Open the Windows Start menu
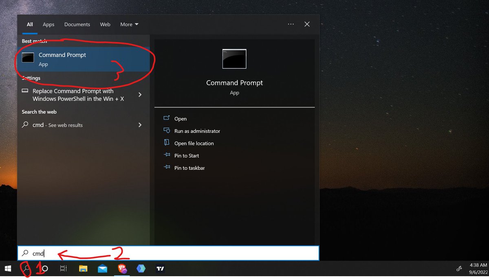489x279 pixels. [8, 268]
